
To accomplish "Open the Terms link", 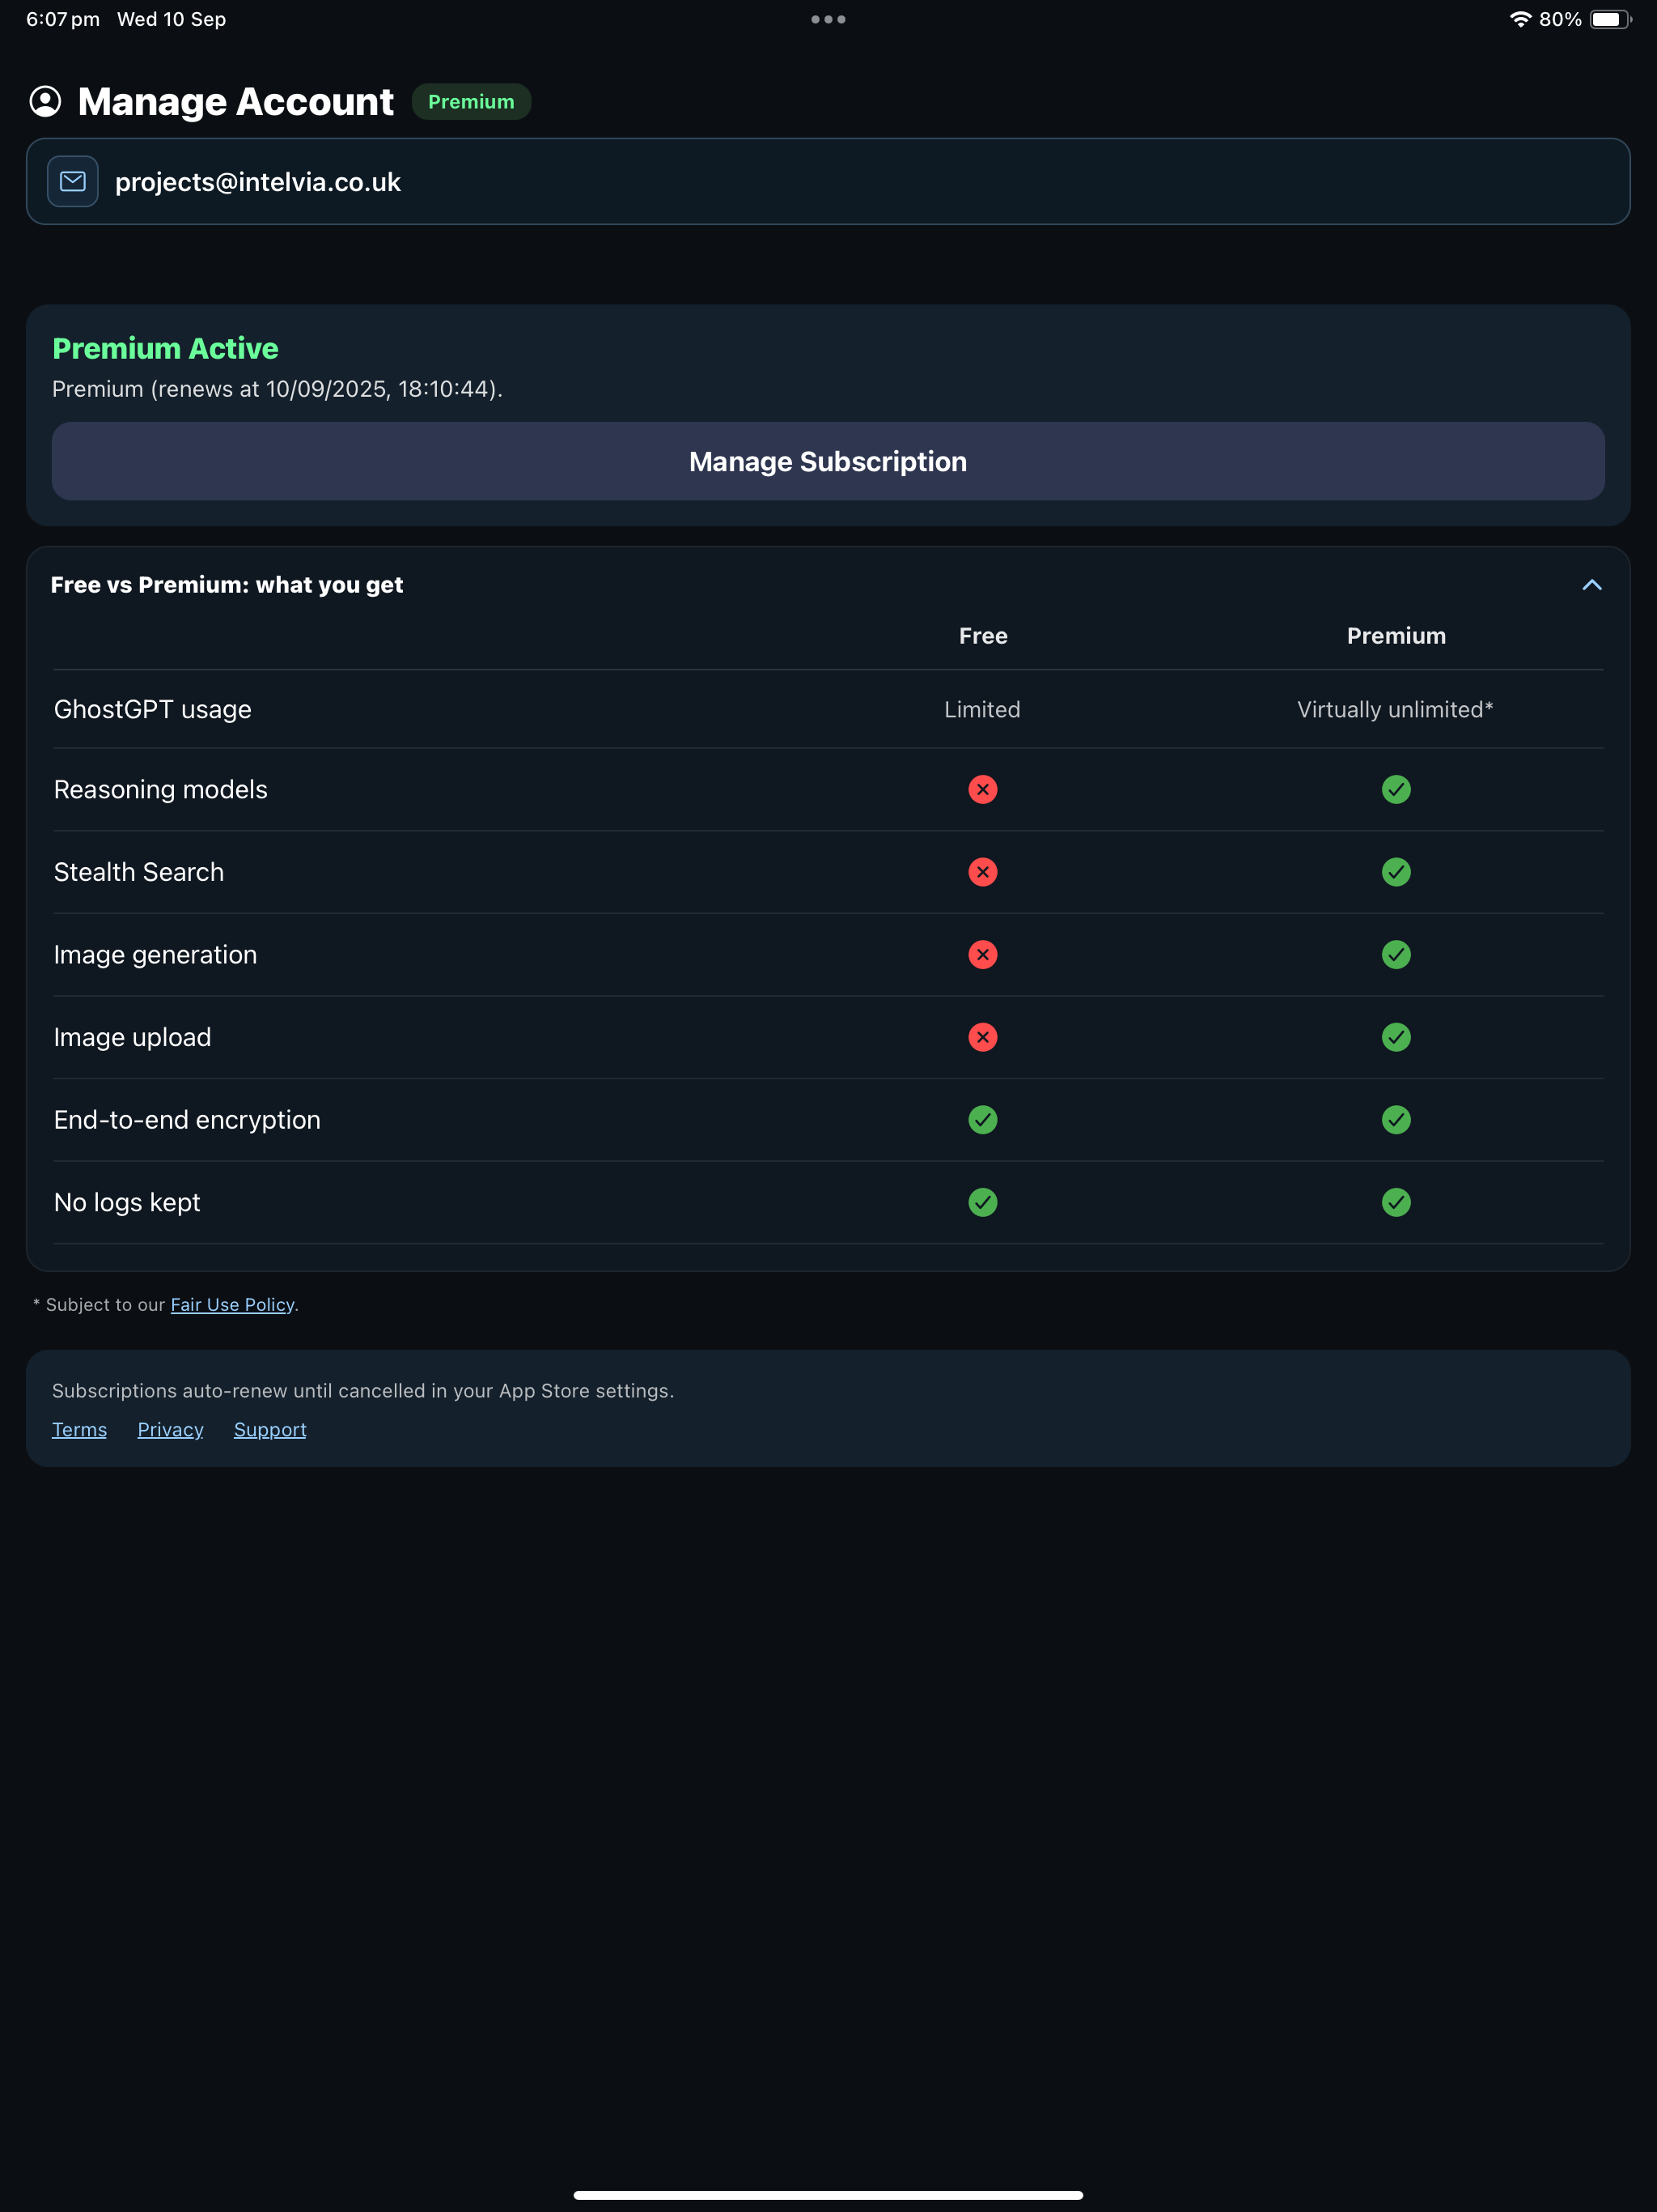I will pos(79,1429).
